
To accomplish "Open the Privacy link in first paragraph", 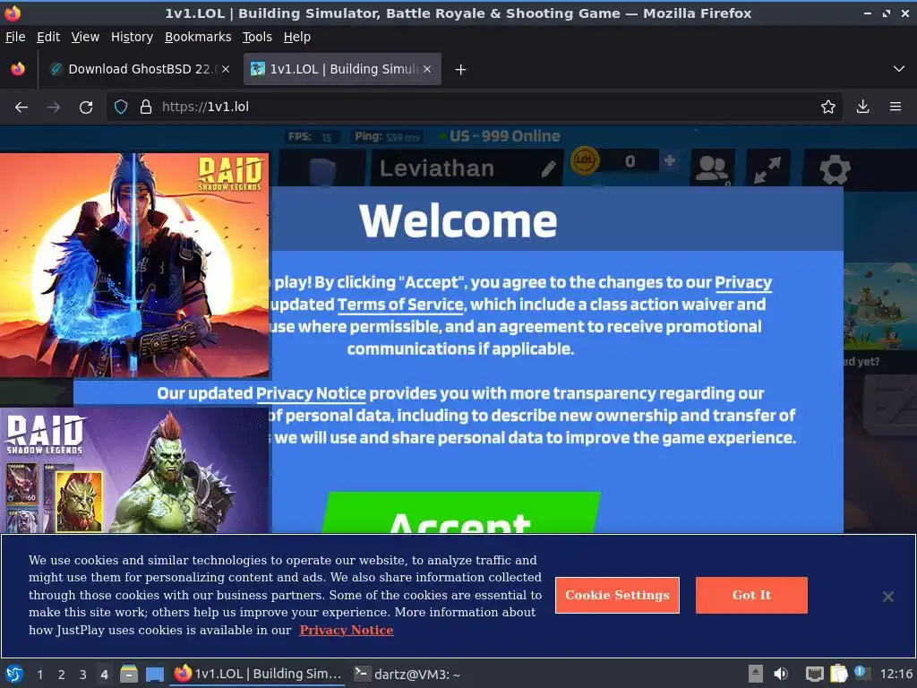I will 743,282.
